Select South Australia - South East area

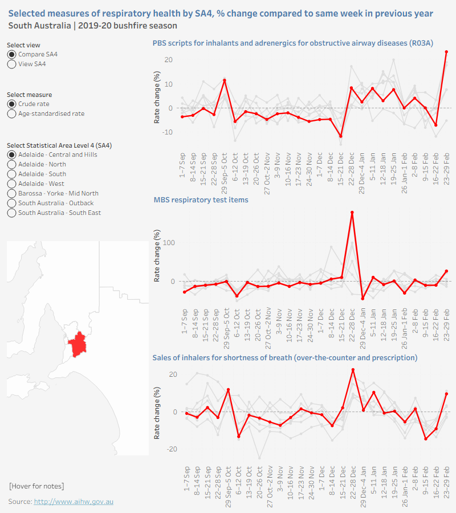(54, 213)
